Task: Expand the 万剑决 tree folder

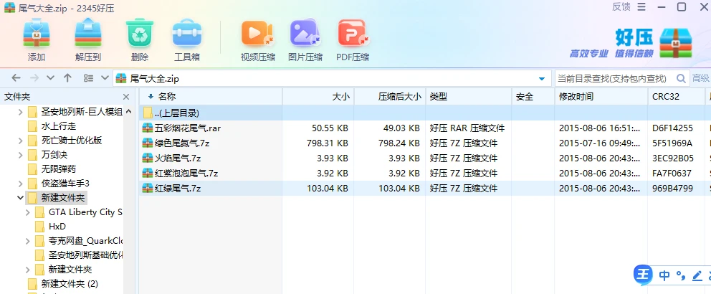Action: point(20,155)
